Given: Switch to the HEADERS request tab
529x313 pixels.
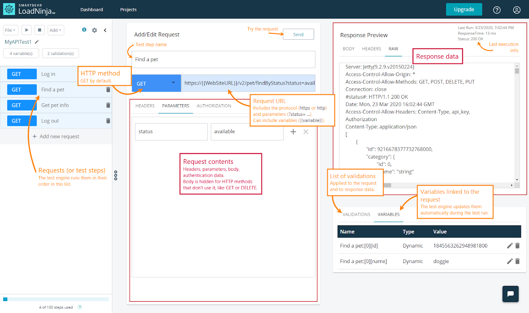Looking at the screenshot, I should point(145,106).
